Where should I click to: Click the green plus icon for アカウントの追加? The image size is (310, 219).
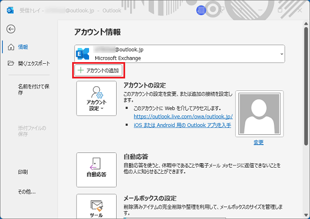81,71
